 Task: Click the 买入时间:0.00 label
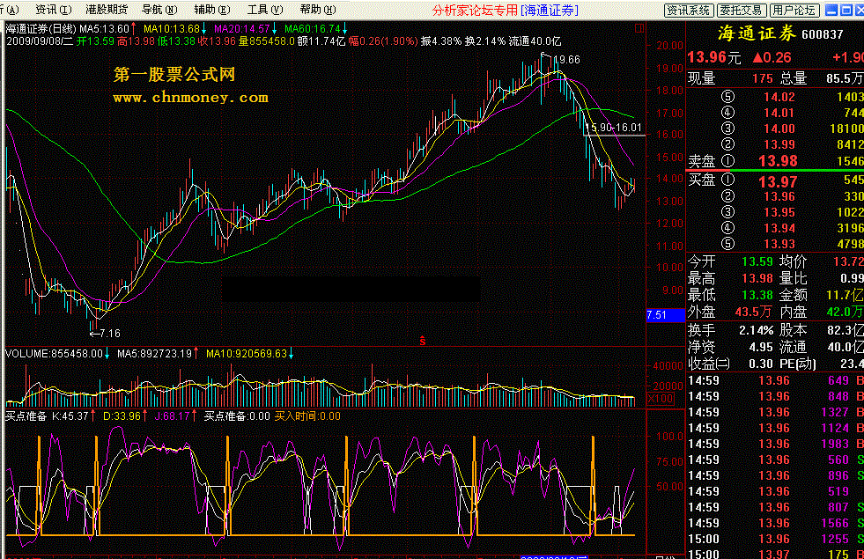tap(307, 416)
